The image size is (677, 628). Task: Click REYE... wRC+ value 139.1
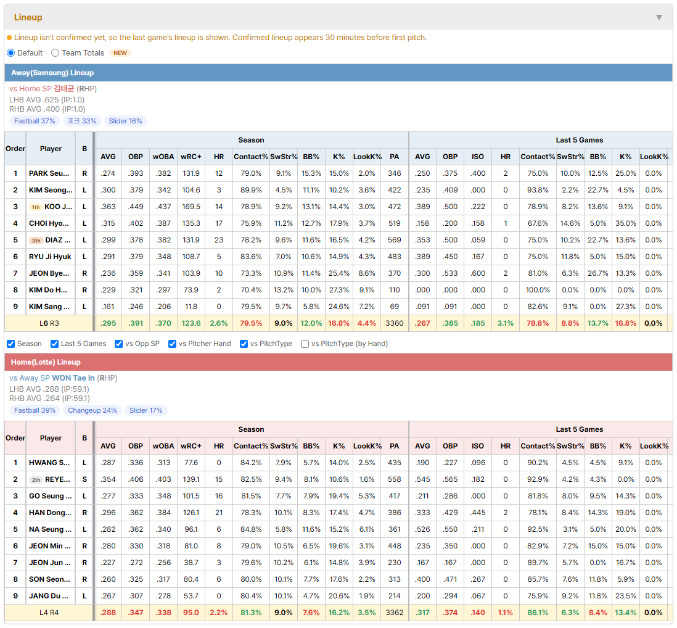click(x=191, y=479)
